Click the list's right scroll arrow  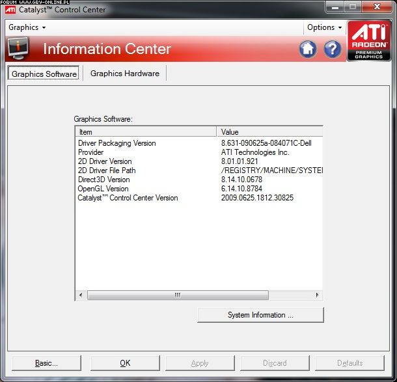pyautogui.click(x=318, y=295)
